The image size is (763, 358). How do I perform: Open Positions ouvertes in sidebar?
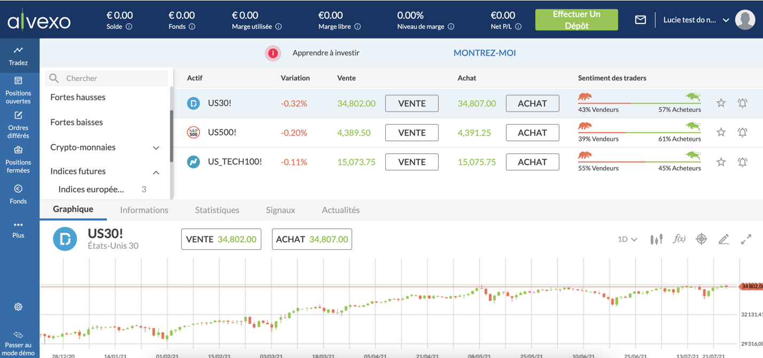point(18,90)
